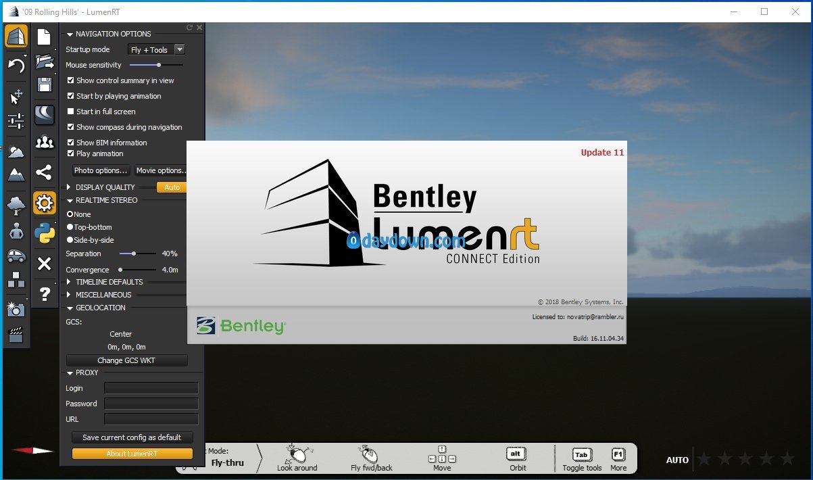Image resolution: width=813 pixels, height=480 pixels.
Task: Click the Undo arrow icon
Action: coord(16,65)
